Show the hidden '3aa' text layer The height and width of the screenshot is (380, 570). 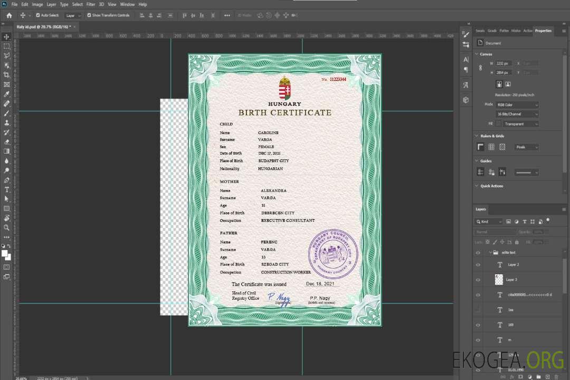point(478,310)
